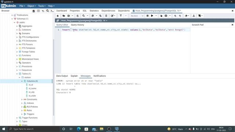Click the Commit transaction icon
The image size is (235, 132).
[x=175, y=16]
